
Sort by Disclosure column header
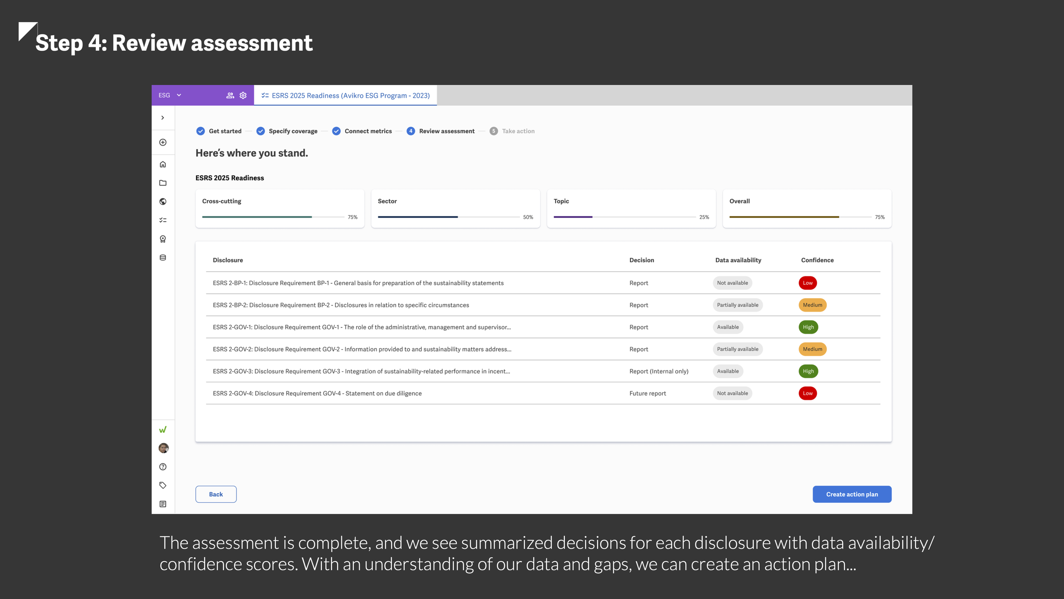pyautogui.click(x=228, y=260)
